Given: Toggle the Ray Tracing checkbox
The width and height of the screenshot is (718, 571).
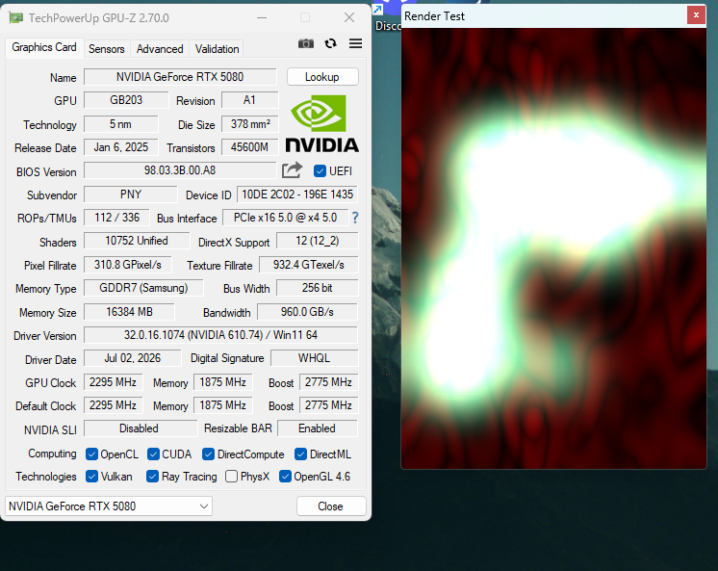Looking at the screenshot, I should (152, 477).
